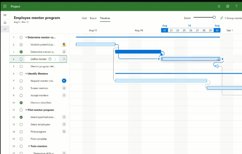This screenshot has height=154, width=242.
Task: Click Aug 30 end date marker
Action: 217,30
